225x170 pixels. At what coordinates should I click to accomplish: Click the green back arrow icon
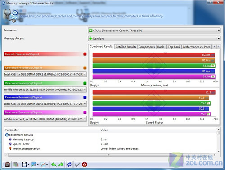coord(54,165)
